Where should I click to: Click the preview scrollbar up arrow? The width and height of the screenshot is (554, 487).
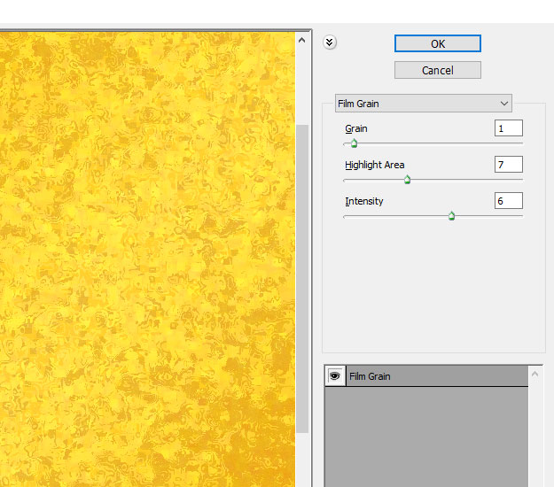click(x=302, y=40)
